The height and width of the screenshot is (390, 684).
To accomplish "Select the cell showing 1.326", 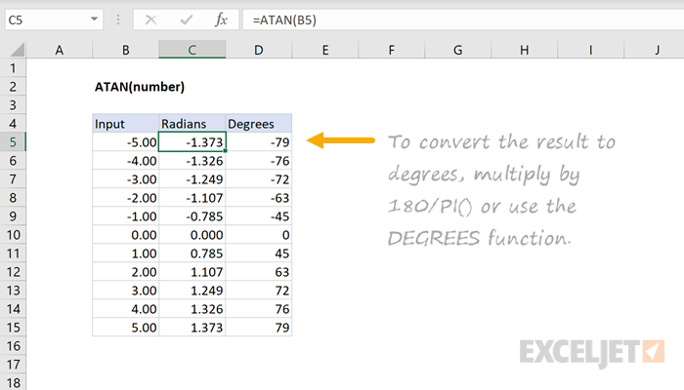I will tap(192, 309).
